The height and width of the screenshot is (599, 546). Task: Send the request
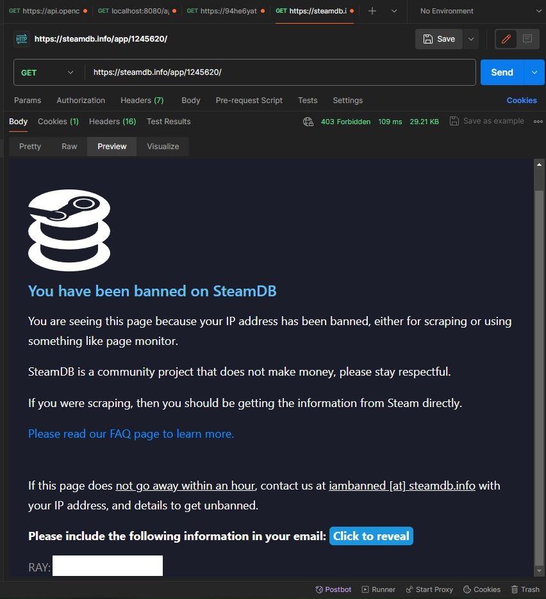pos(502,72)
